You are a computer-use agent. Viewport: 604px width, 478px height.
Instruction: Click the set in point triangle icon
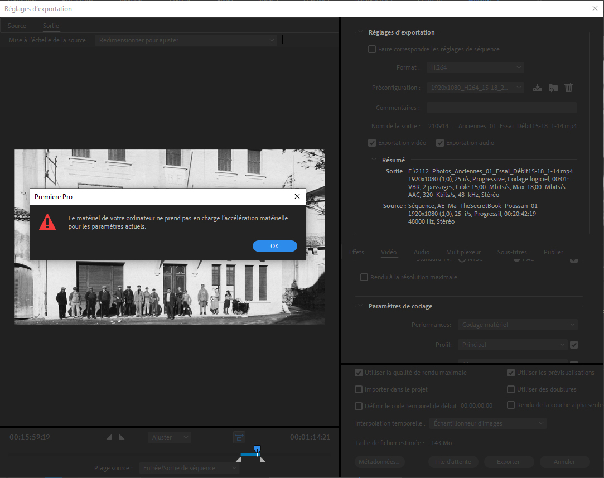pos(109,437)
